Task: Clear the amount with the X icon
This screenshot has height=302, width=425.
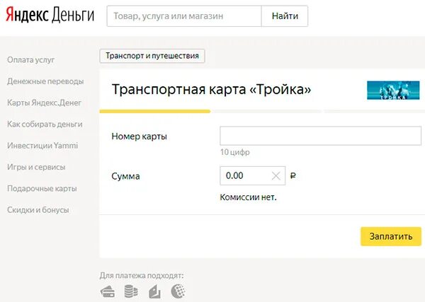Action: click(x=276, y=176)
